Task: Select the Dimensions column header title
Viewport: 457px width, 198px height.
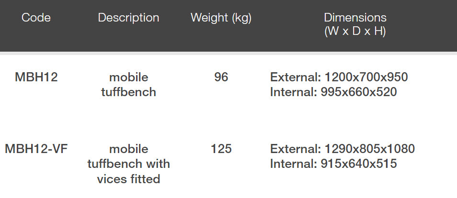Action: pyautogui.click(x=355, y=18)
